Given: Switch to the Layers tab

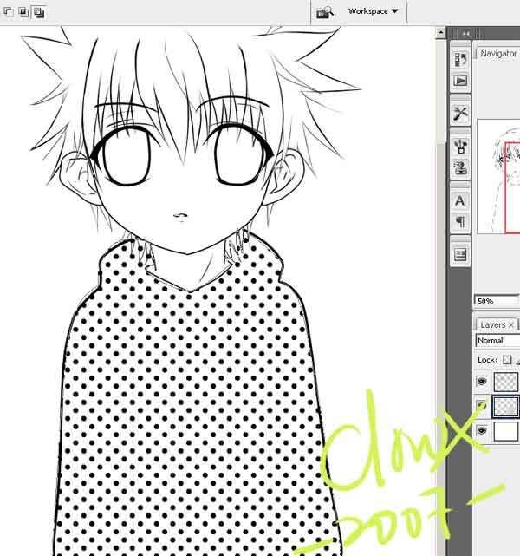Looking at the screenshot, I should [x=492, y=324].
